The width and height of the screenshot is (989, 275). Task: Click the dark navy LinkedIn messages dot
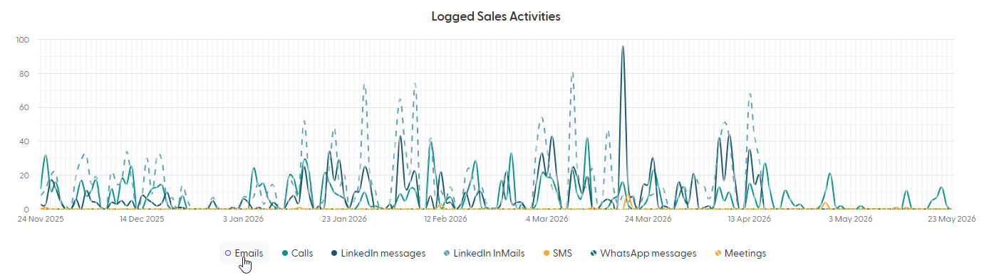334,253
